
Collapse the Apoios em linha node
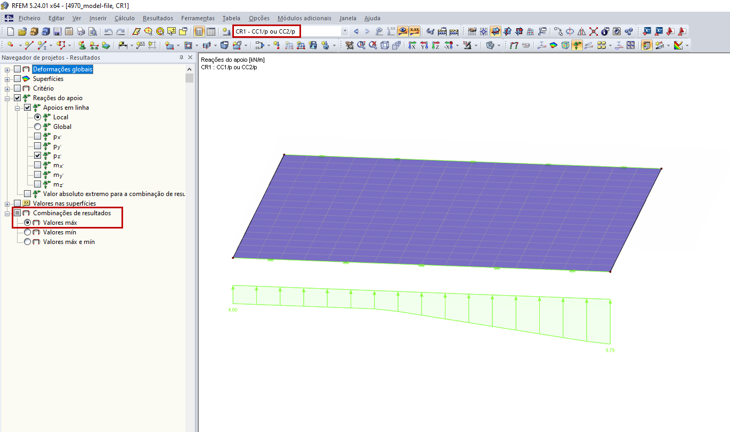(x=18, y=108)
